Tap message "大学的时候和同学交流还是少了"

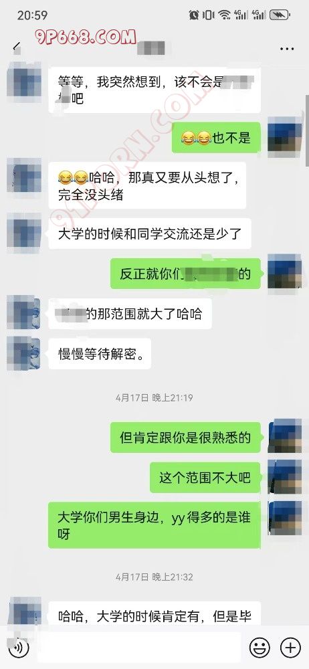point(150,233)
